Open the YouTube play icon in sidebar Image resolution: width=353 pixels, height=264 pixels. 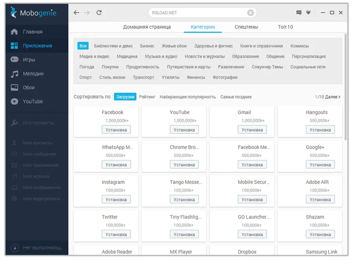(x=15, y=102)
